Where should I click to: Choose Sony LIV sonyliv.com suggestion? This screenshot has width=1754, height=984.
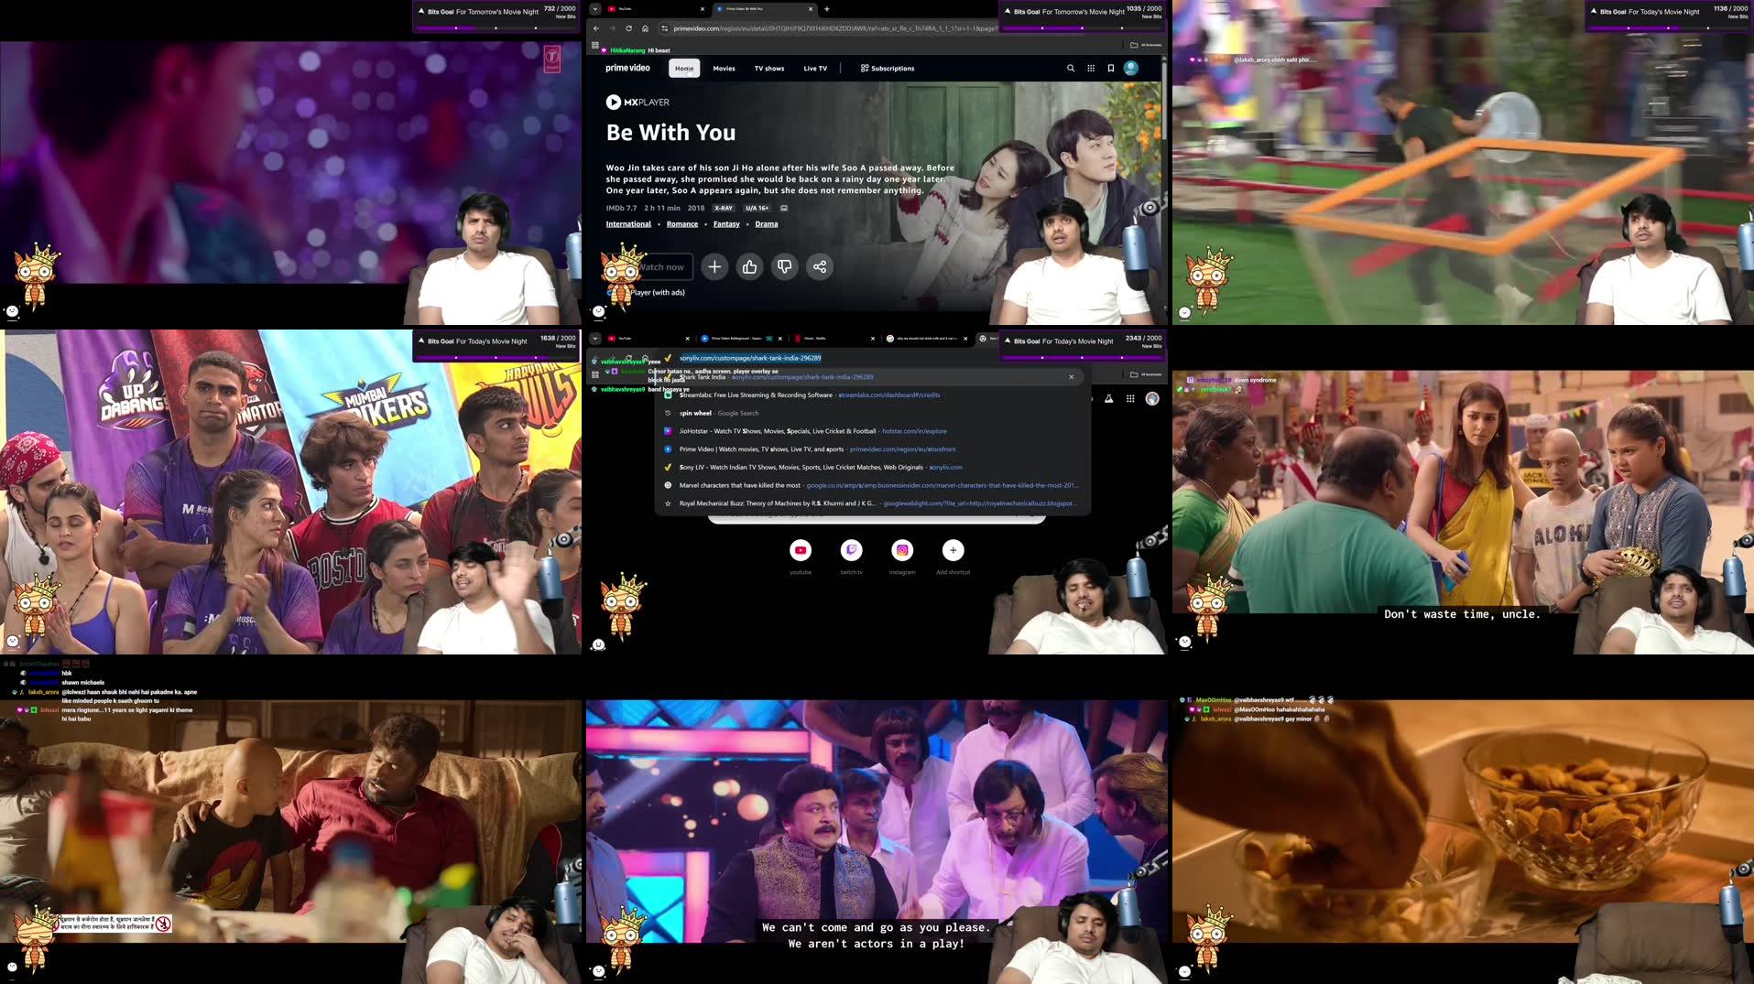click(x=873, y=467)
